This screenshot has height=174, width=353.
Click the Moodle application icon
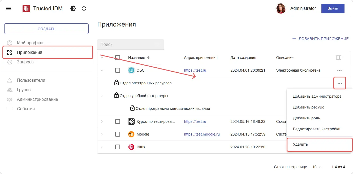(131, 134)
